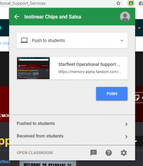Go back using the header arrow
The height and width of the screenshot is (166, 143).
(17, 17)
